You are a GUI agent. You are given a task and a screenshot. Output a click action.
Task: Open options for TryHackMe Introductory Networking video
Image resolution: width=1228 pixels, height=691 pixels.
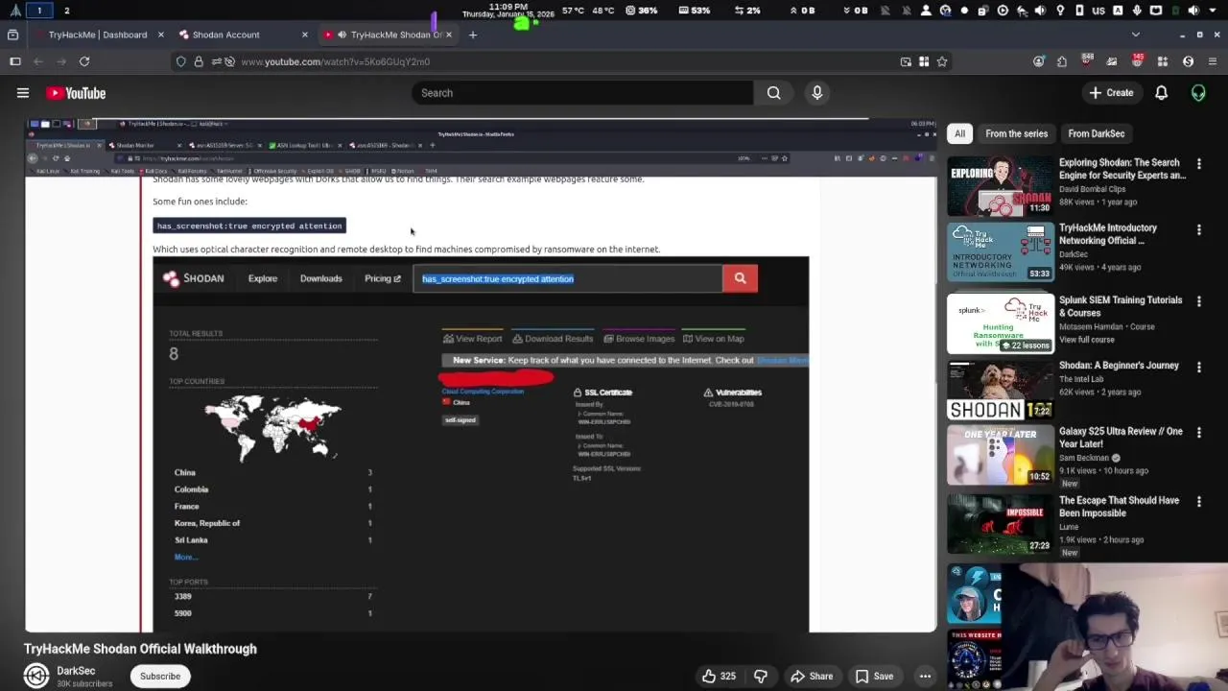(1198, 229)
